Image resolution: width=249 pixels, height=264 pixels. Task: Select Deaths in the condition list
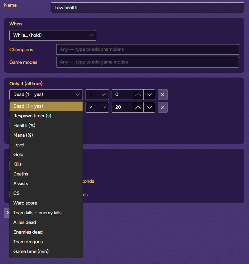pyautogui.click(x=46, y=174)
